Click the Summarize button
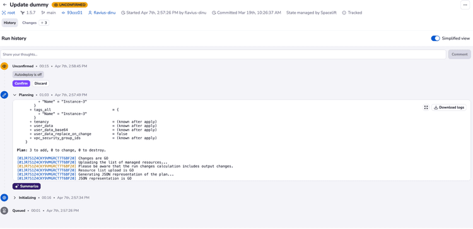The width and height of the screenshot is (473, 229). 26,186
